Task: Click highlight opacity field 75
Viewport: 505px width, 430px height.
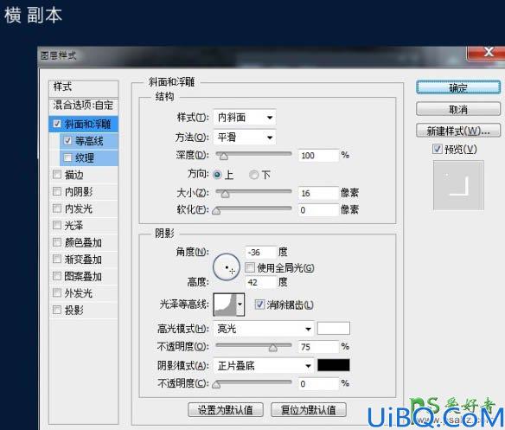Action: [318, 347]
